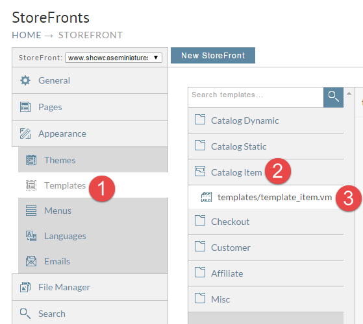This screenshot has width=363, height=324.
Task: Click the New StoreFront button
Action: 213,56
